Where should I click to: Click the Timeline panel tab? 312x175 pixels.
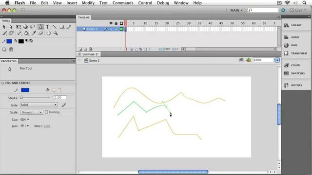click(84, 17)
